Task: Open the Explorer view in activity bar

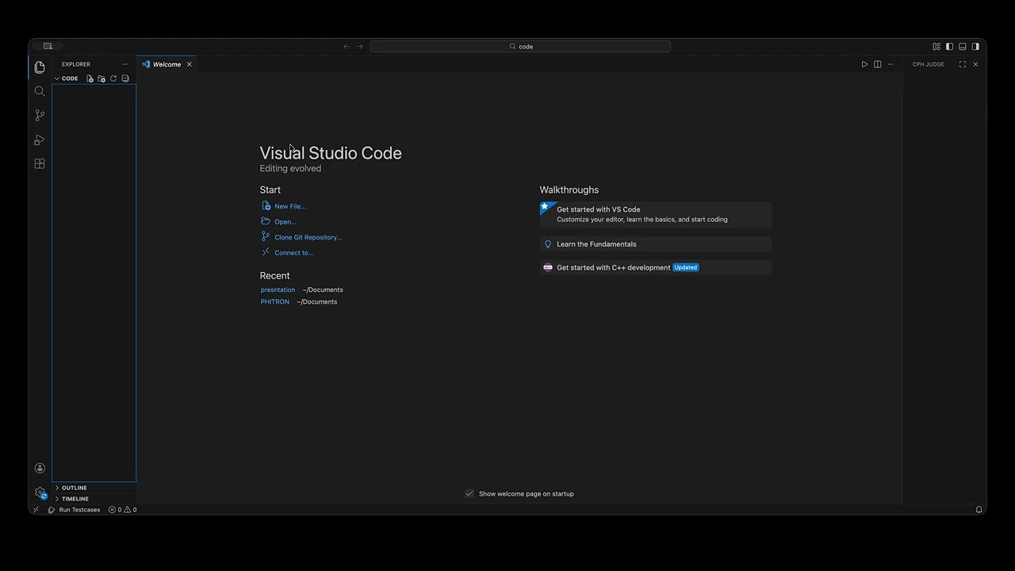Action: click(40, 67)
